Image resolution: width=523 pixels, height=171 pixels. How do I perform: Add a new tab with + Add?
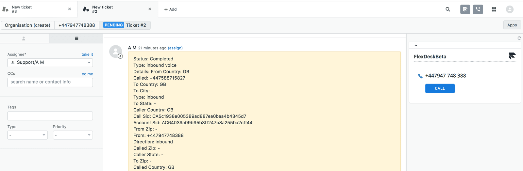pyautogui.click(x=170, y=9)
